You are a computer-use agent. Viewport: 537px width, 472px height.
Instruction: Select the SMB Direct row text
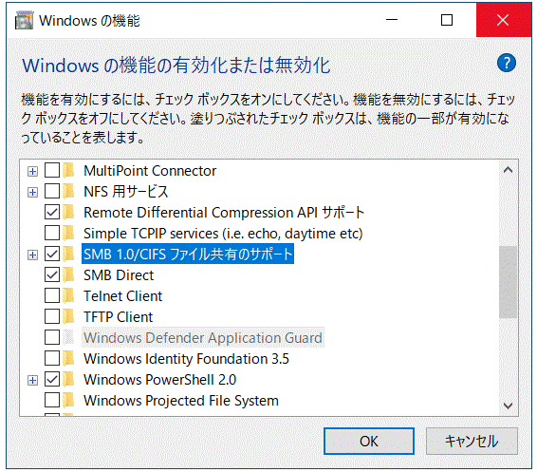119,275
